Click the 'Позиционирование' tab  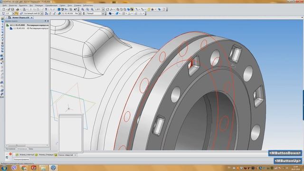[x=21, y=160]
